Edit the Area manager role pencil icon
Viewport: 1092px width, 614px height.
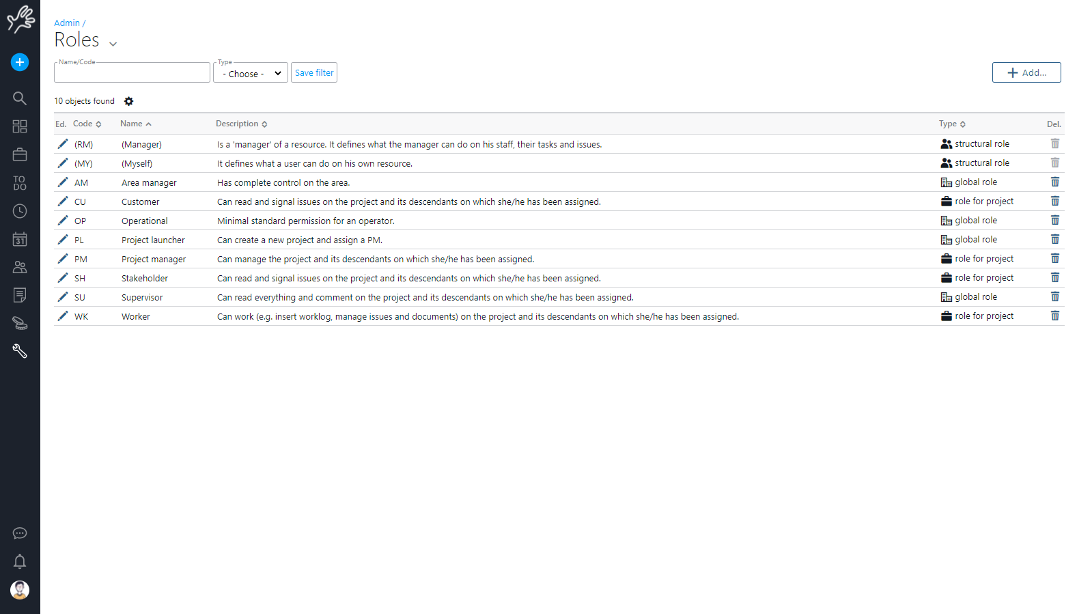point(63,182)
